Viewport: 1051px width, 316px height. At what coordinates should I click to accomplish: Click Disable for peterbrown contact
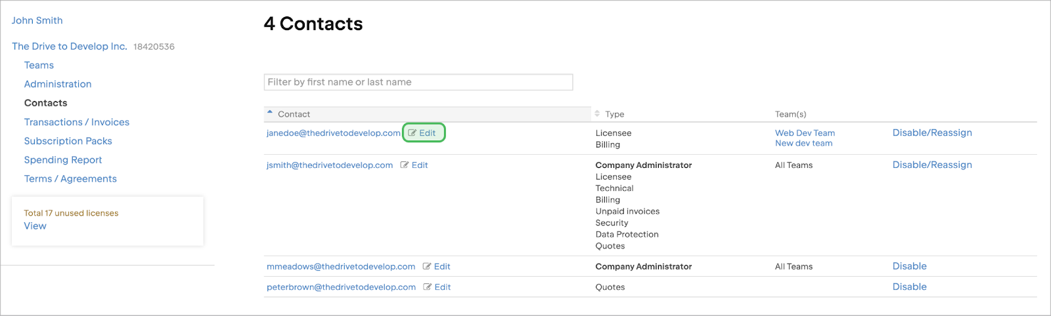tap(909, 287)
